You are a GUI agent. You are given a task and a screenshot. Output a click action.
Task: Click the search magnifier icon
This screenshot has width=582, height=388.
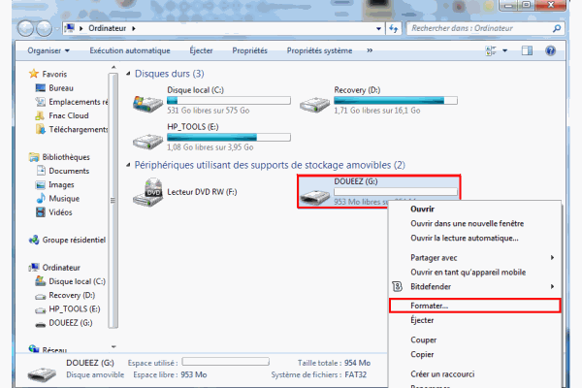[x=557, y=28]
